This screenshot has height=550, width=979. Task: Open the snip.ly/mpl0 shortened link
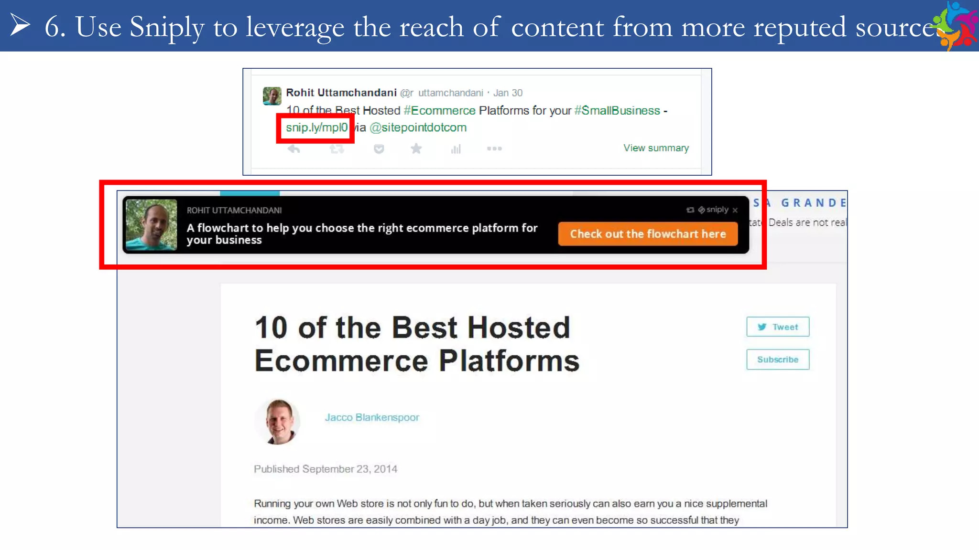coord(316,127)
